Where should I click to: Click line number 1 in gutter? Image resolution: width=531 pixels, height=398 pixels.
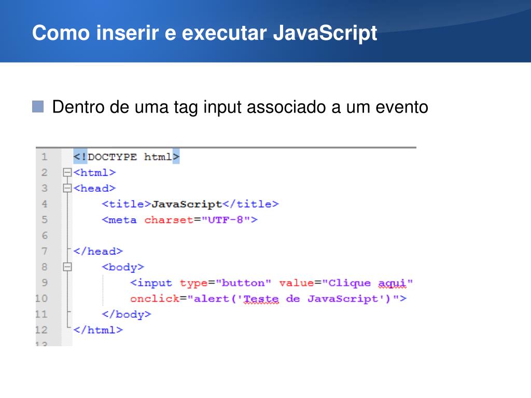[45, 157]
